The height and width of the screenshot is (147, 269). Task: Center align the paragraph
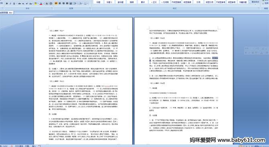(60, 4)
